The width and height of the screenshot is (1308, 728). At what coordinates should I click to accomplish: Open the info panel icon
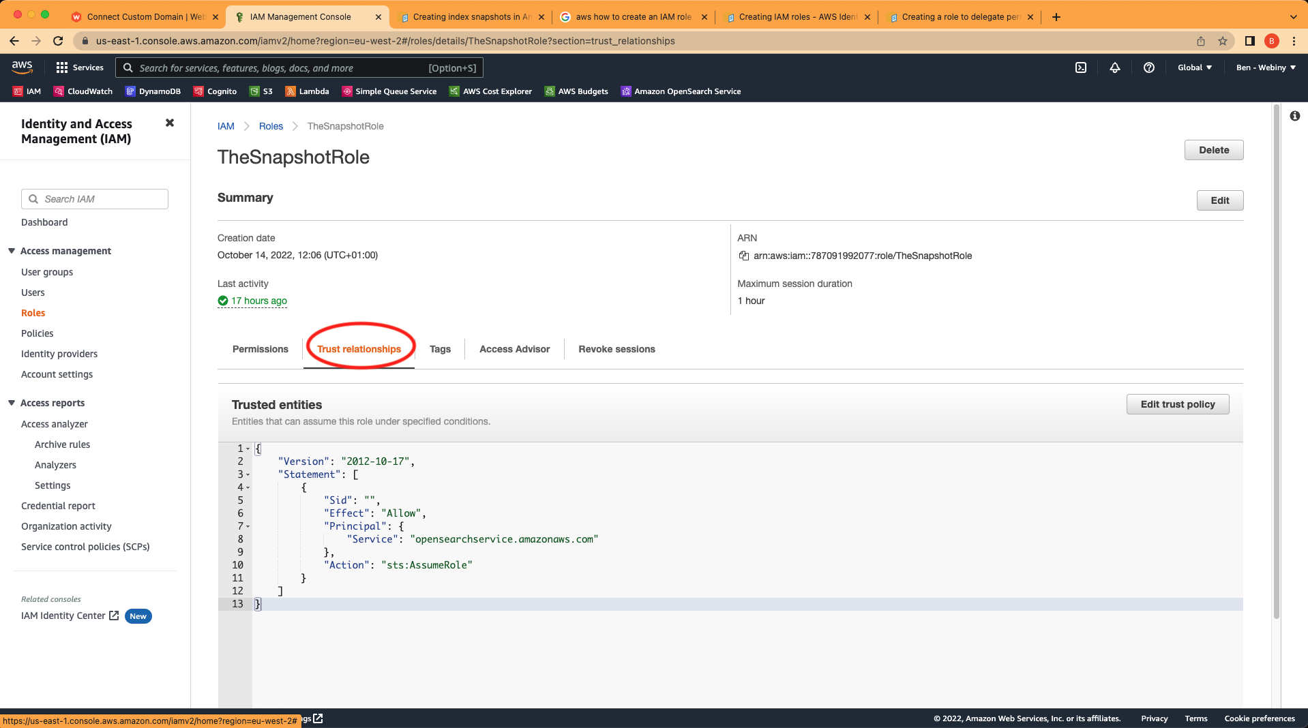1295,116
